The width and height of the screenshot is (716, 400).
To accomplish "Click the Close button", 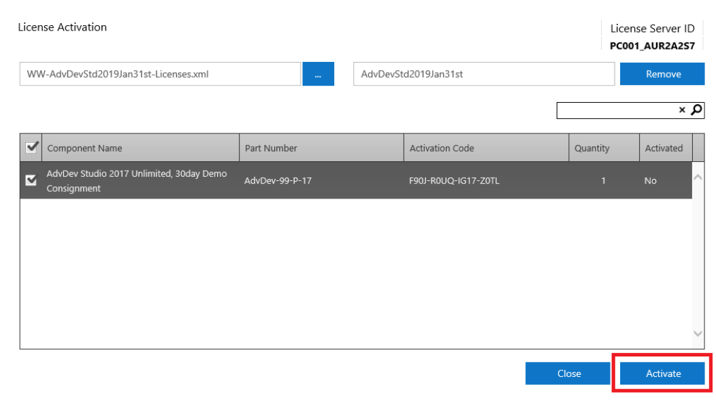I will coord(568,373).
